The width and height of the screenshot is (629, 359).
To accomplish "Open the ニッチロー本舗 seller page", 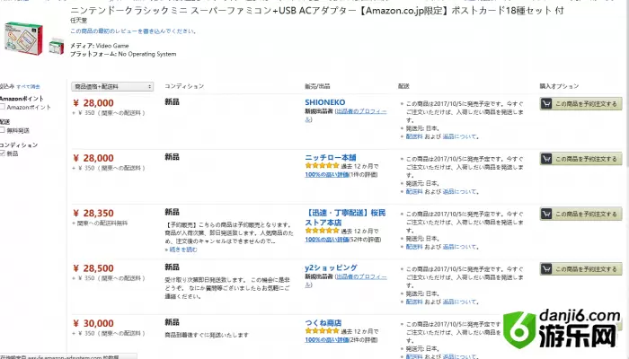I will pos(331,157).
